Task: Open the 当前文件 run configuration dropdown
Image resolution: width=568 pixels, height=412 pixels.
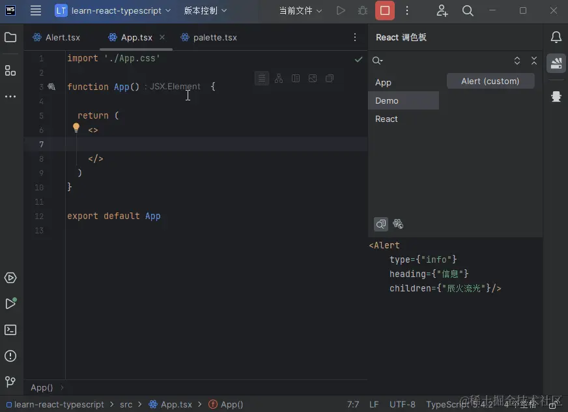Action: (x=300, y=10)
